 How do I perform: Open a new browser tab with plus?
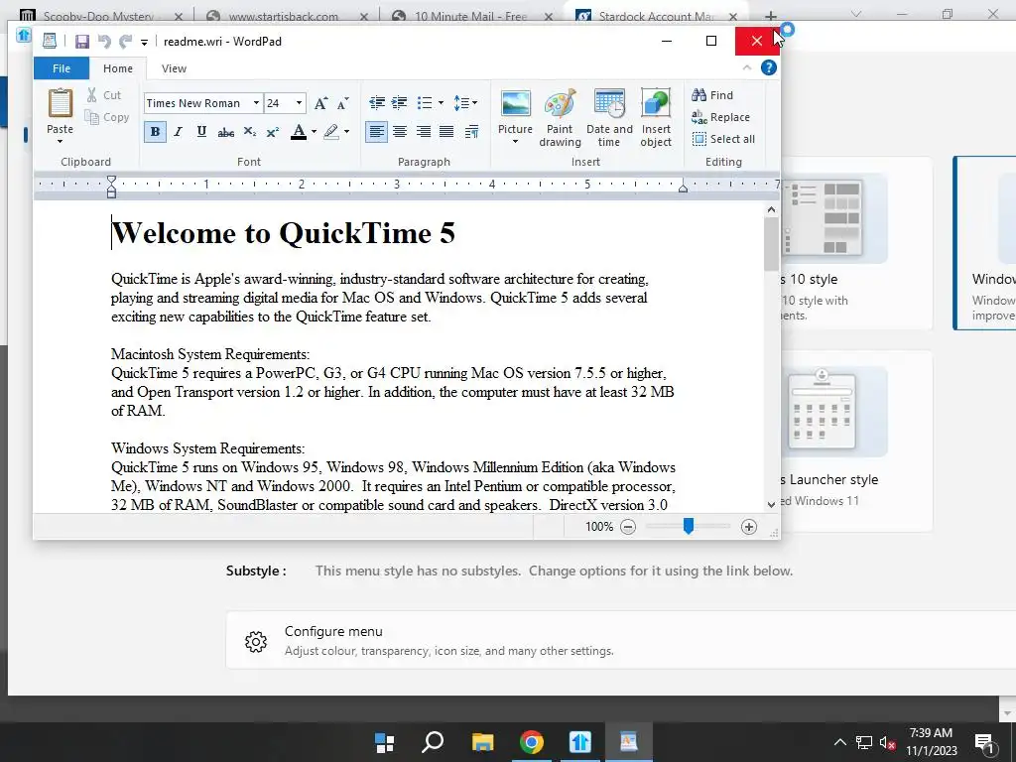point(770,16)
